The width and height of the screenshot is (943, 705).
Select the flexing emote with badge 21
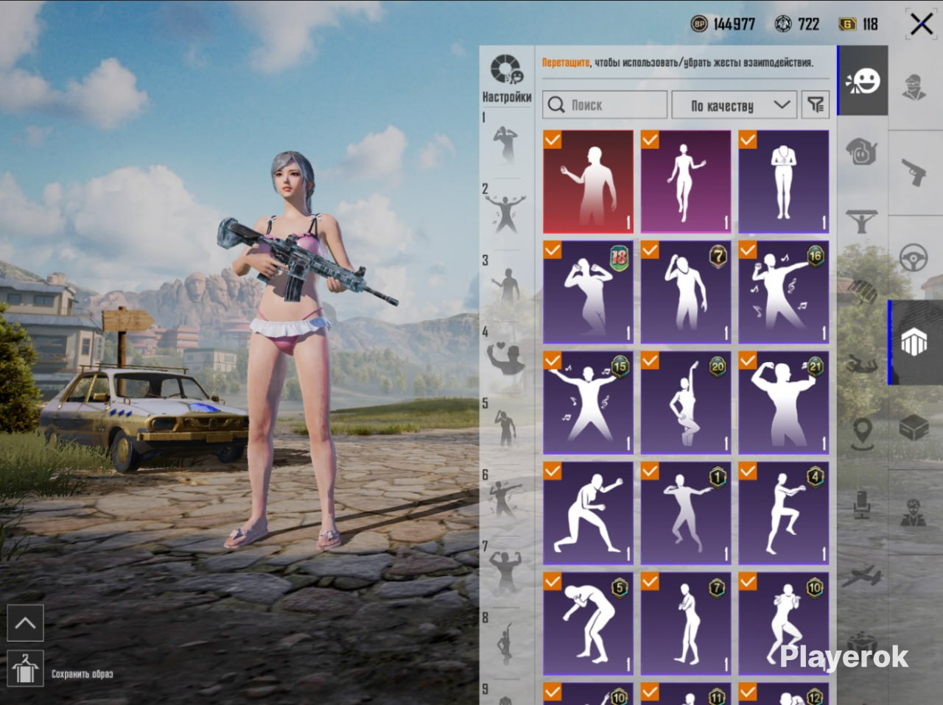pyautogui.click(x=784, y=403)
